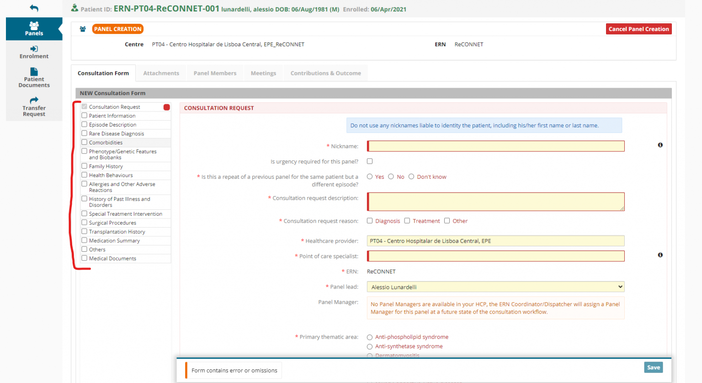This screenshot has width=702, height=383.
Task: Click the back arrow icon
Action: tap(34, 8)
